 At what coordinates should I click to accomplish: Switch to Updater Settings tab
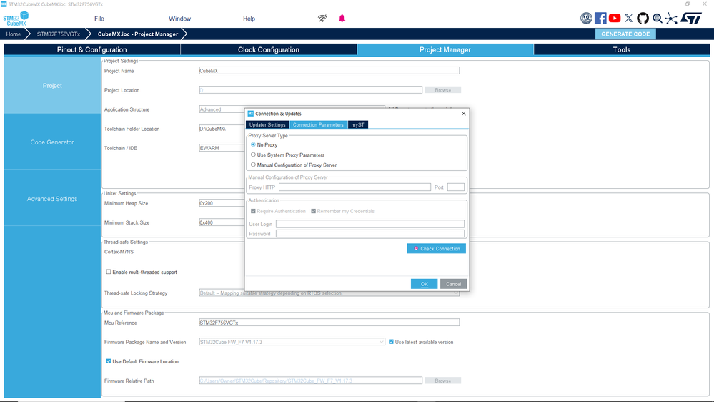click(267, 125)
